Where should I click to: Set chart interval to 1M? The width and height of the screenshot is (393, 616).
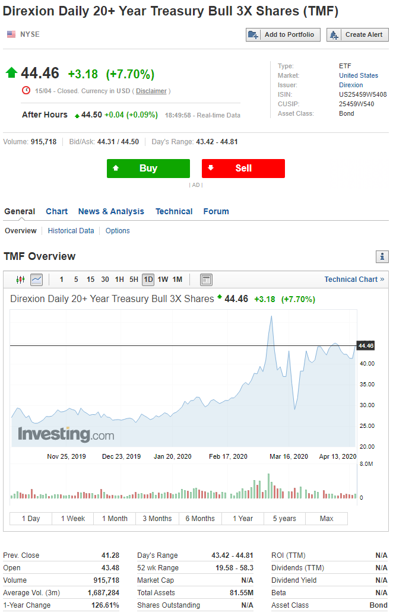178,280
